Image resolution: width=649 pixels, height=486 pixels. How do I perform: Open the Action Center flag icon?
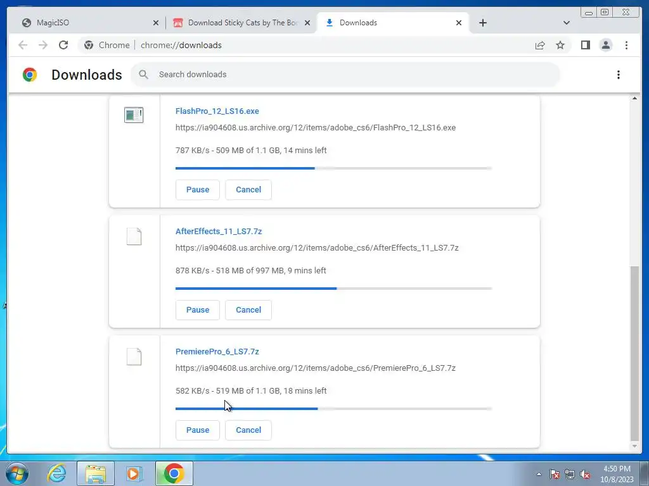[554, 474]
